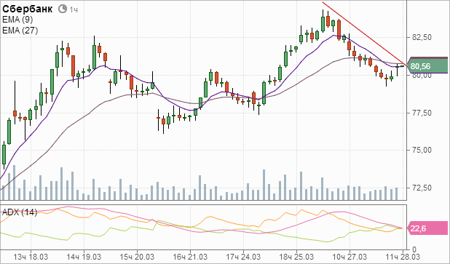Image resolution: width=450 pixels, height=264 pixels.
Task: Click the 14ч 19.03 date label
Action: tap(84, 257)
